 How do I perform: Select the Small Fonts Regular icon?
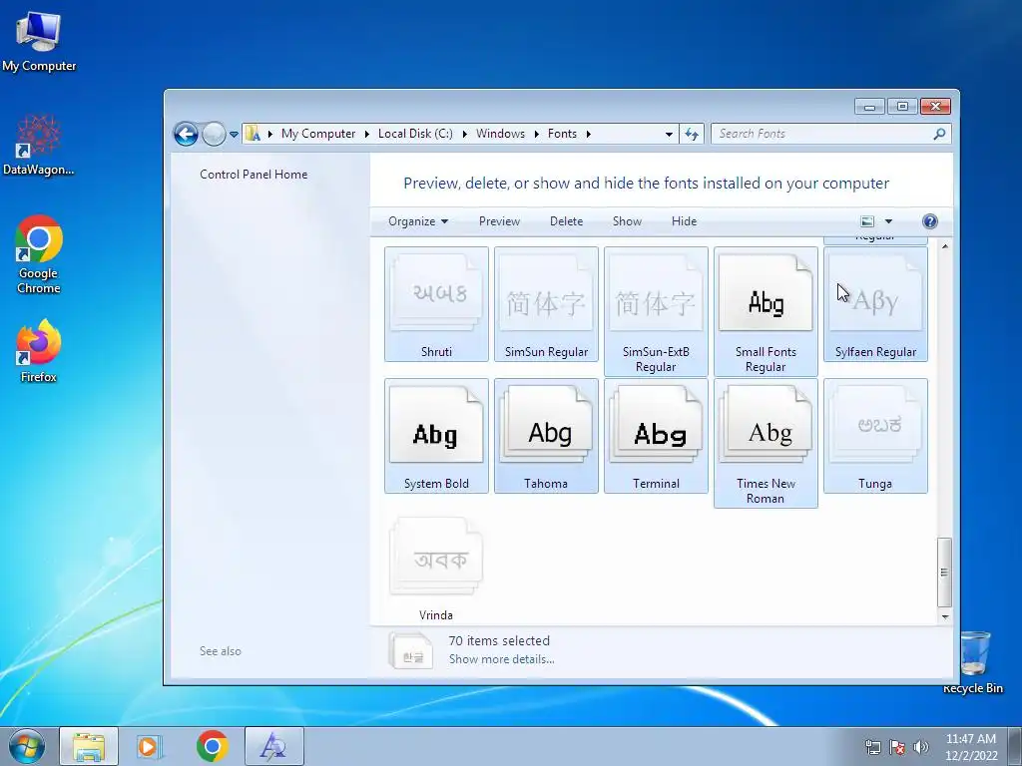(766, 311)
